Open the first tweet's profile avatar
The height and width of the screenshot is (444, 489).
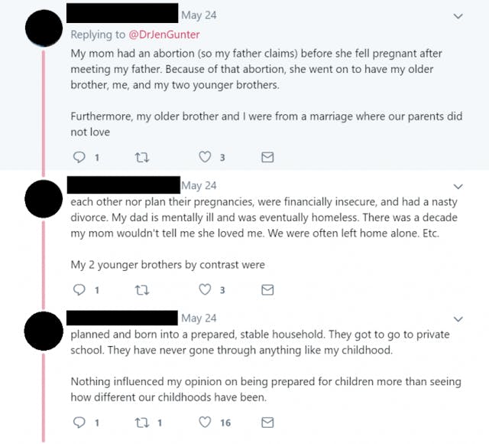[44, 28]
